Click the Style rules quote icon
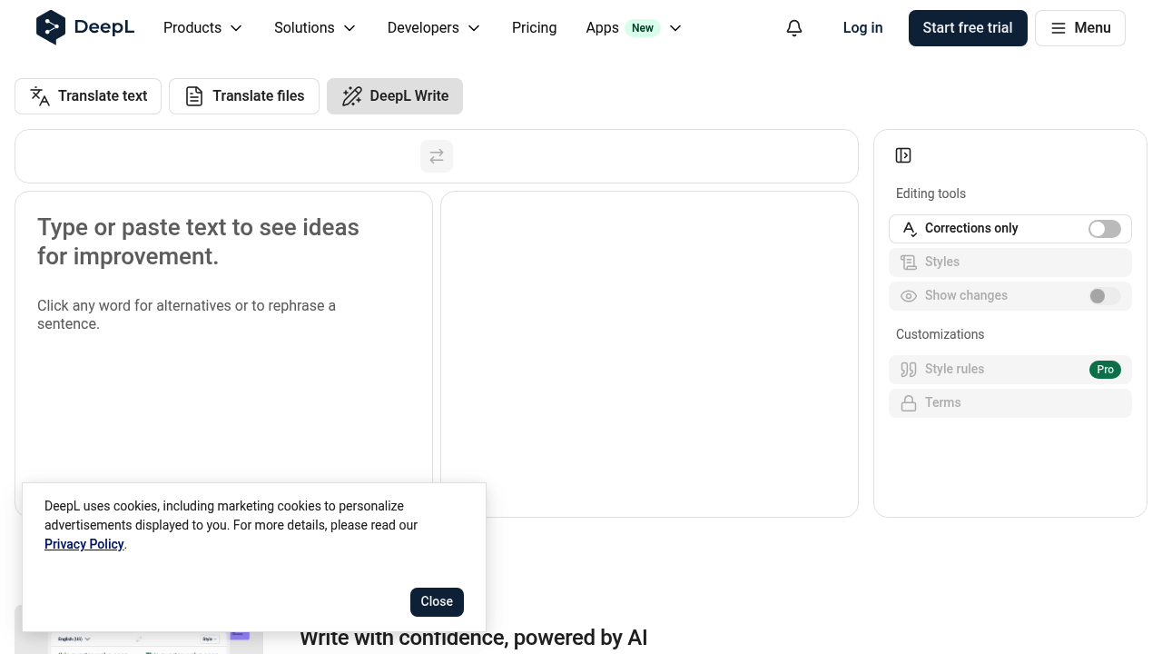 [909, 370]
